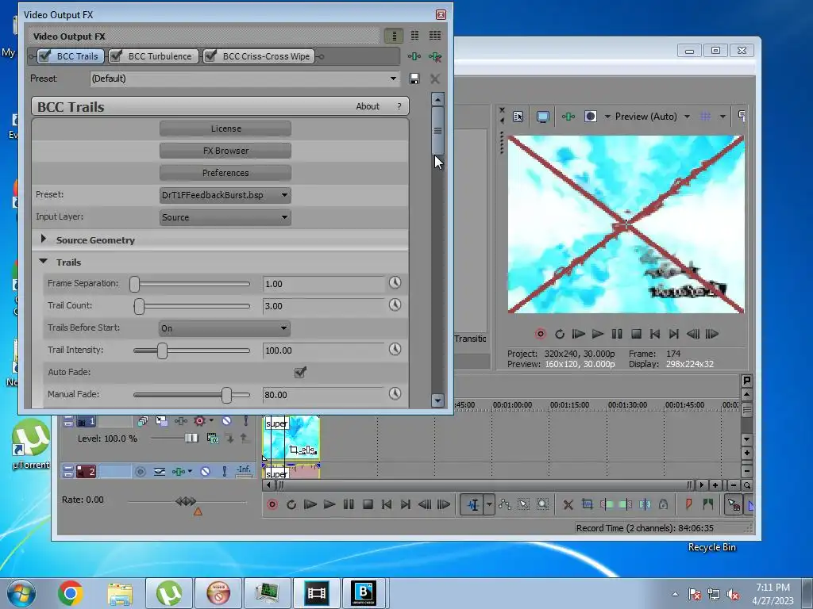
Task: Open the preview Overlays grid dropdown
Action: (x=722, y=117)
